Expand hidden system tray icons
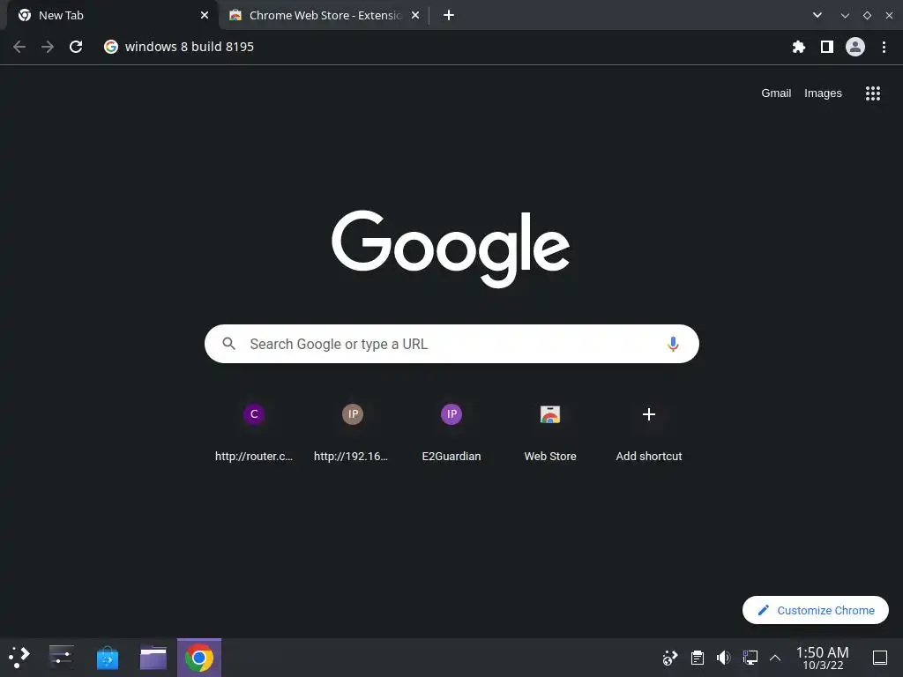The image size is (903, 677). point(775,658)
